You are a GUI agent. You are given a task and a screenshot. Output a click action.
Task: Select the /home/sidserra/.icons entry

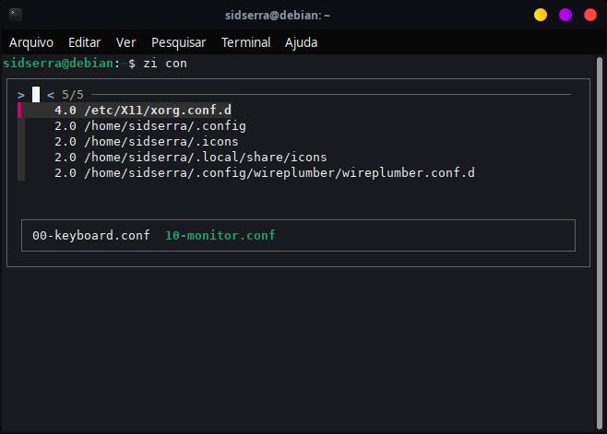pos(161,141)
